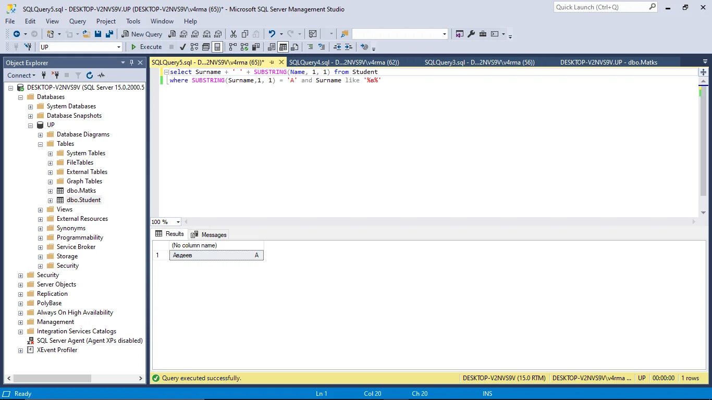The image size is (712, 400).
Task: Select the Авдеев result cell
Action: pos(216,255)
